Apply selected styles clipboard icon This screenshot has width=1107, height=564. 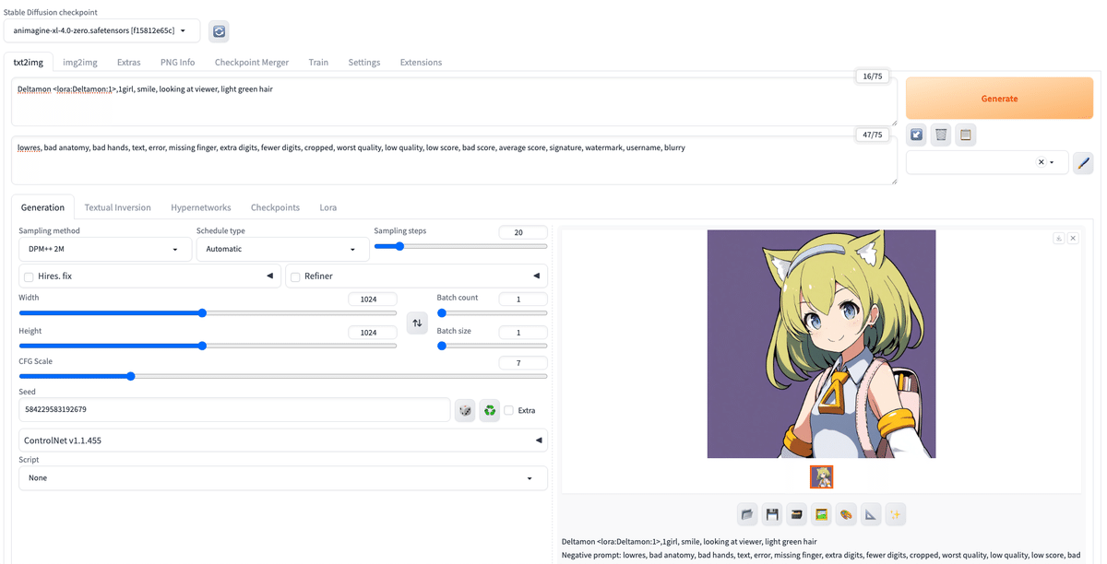pos(965,135)
